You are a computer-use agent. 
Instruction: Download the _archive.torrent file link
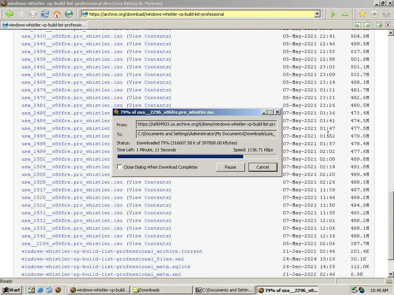click(x=112, y=251)
